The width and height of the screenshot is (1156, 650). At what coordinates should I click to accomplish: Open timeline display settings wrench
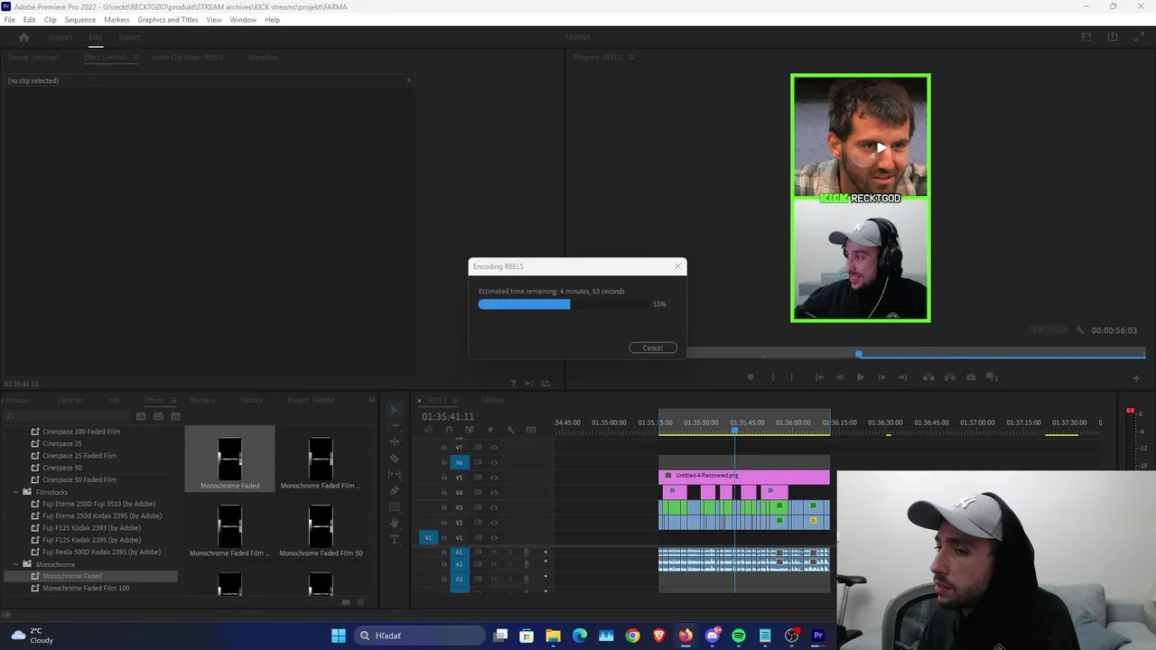(510, 430)
